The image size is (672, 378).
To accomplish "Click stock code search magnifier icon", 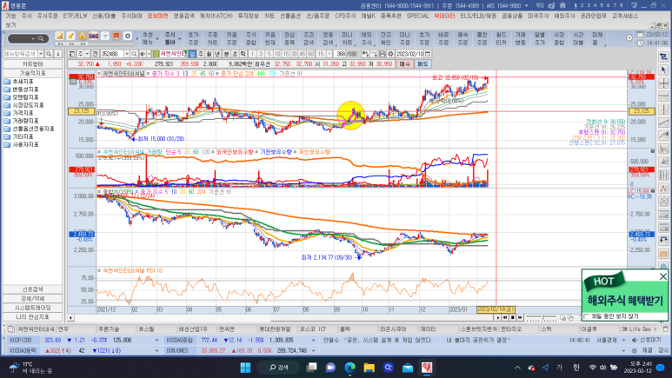I will (x=134, y=54).
